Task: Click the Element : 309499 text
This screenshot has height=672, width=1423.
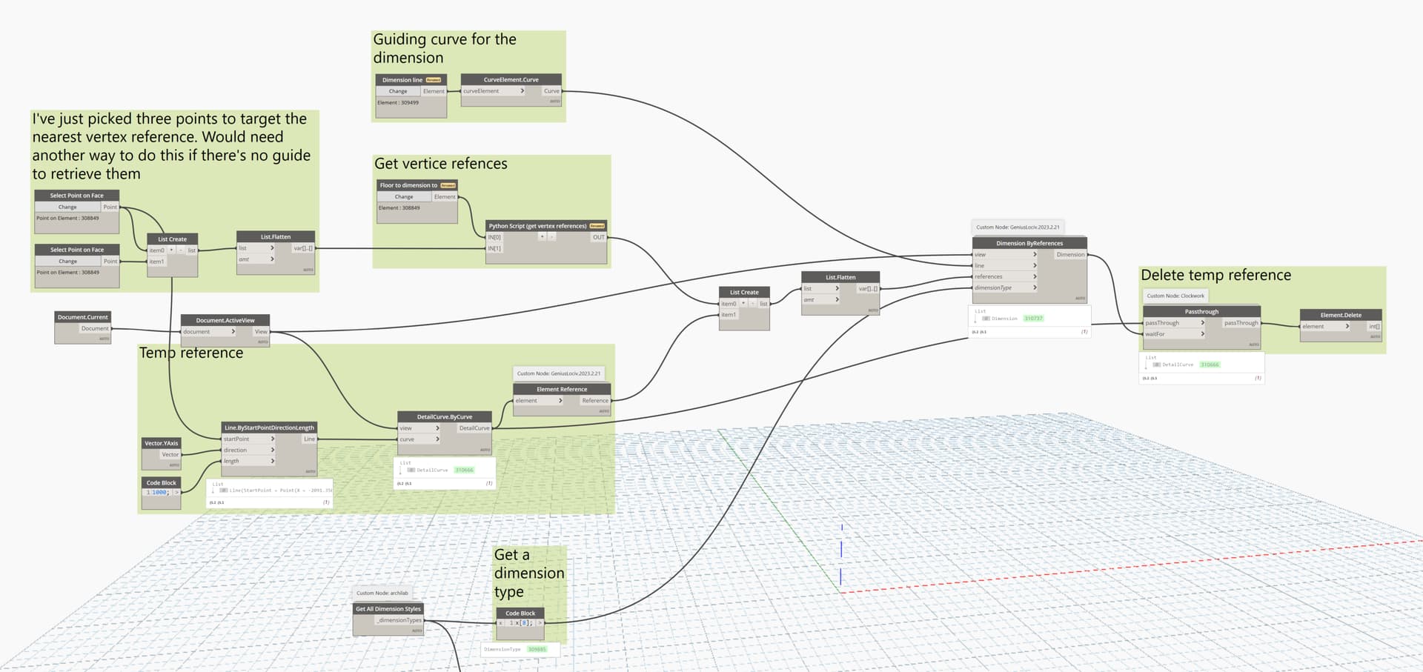Action: (398, 103)
